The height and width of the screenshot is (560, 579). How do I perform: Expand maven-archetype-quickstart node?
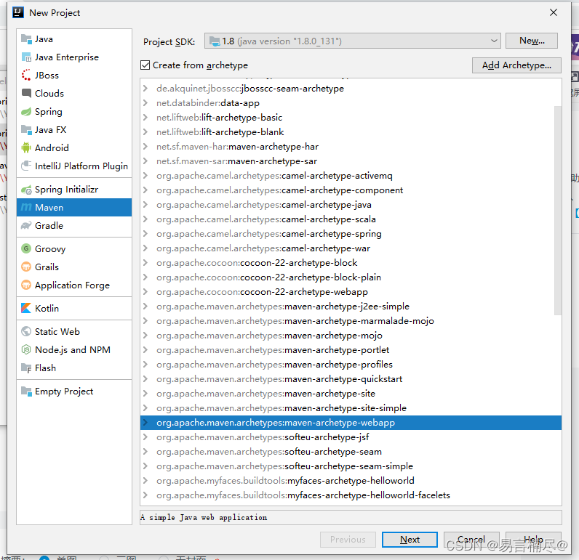(x=145, y=379)
